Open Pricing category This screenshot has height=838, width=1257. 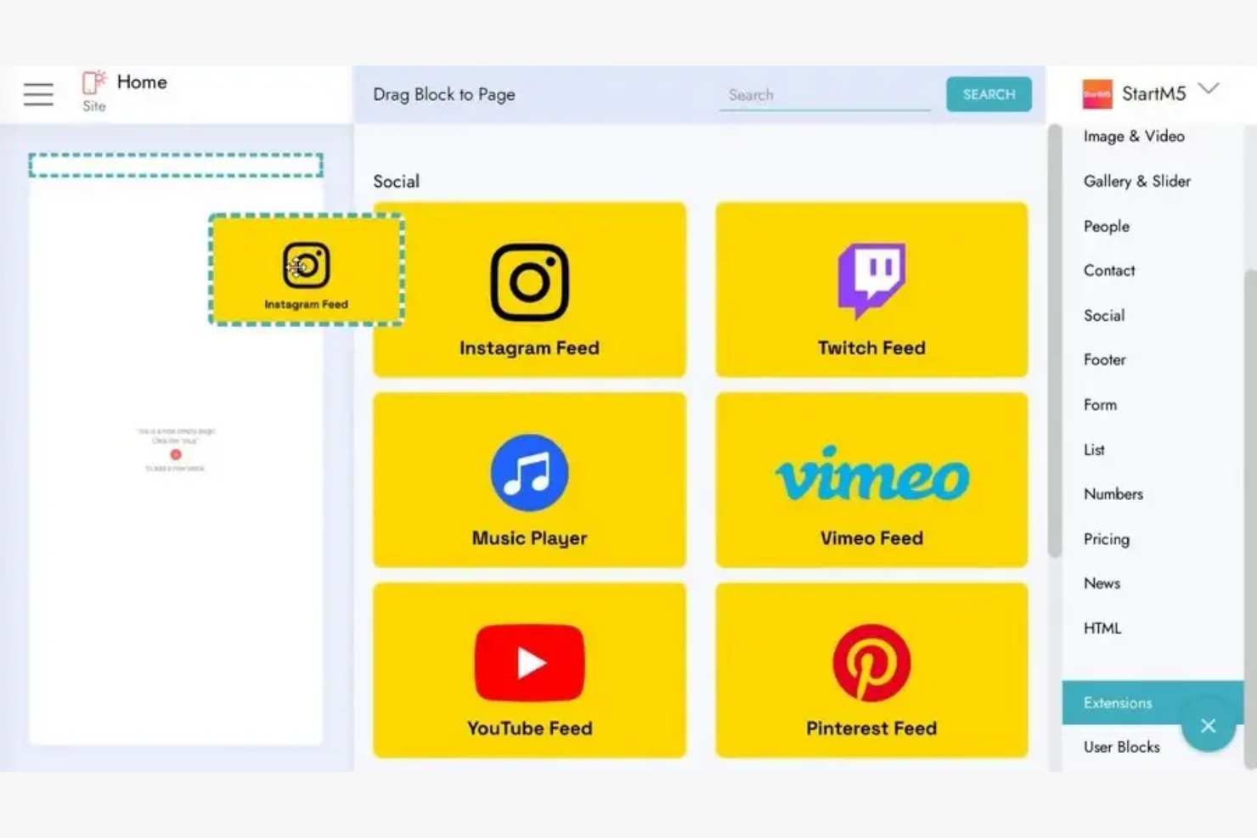(1107, 538)
